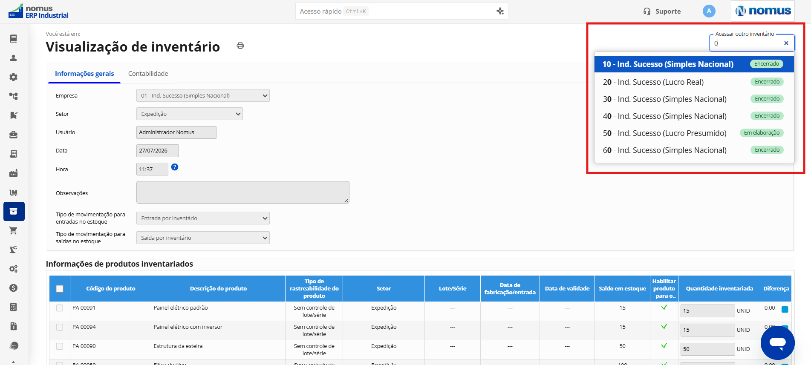
Task: Click the quantity field for PA 00091
Action: (x=707, y=310)
